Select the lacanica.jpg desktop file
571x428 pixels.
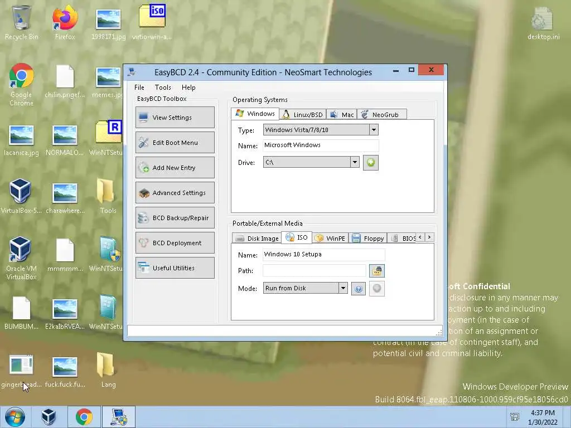[21, 140]
